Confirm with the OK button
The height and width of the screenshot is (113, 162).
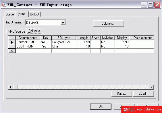click(x=101, y=106)
